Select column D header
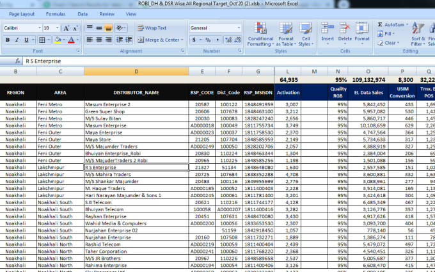This screenshot has width=435, height=272. [136, 72]
